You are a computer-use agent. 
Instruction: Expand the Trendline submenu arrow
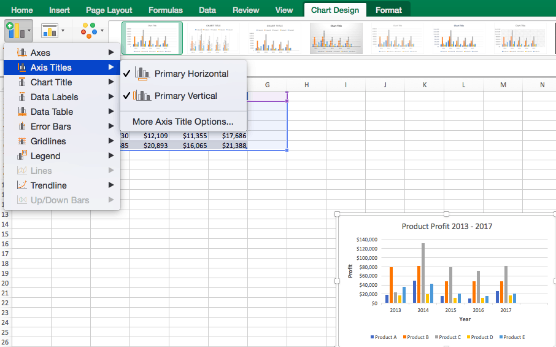[x=111, y=185]
